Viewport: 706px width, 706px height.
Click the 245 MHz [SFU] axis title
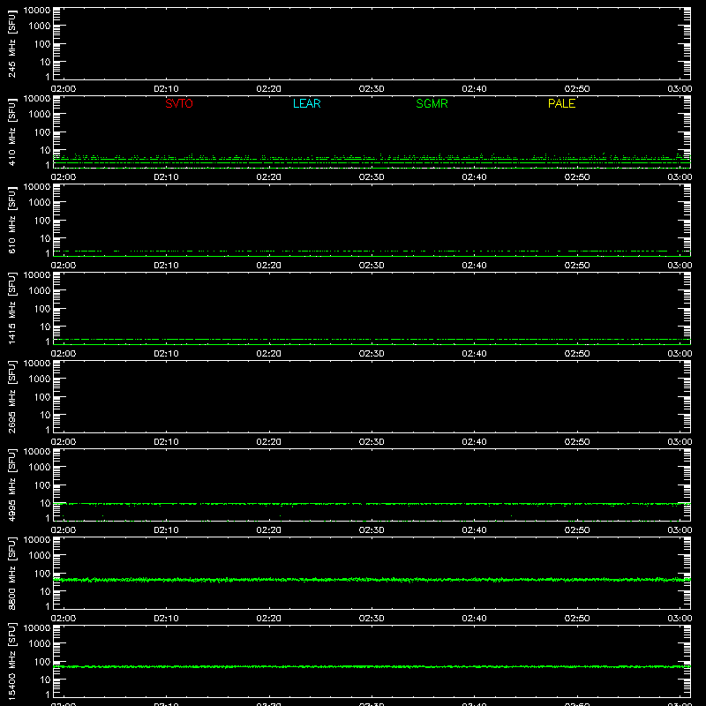click(x=11, y=44)
